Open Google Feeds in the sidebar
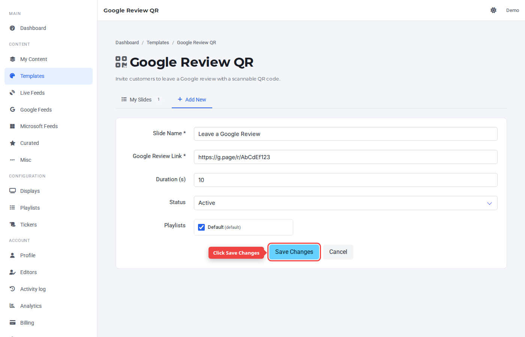The width and height of the screenshot is (525, 337). tap(48, 110)
